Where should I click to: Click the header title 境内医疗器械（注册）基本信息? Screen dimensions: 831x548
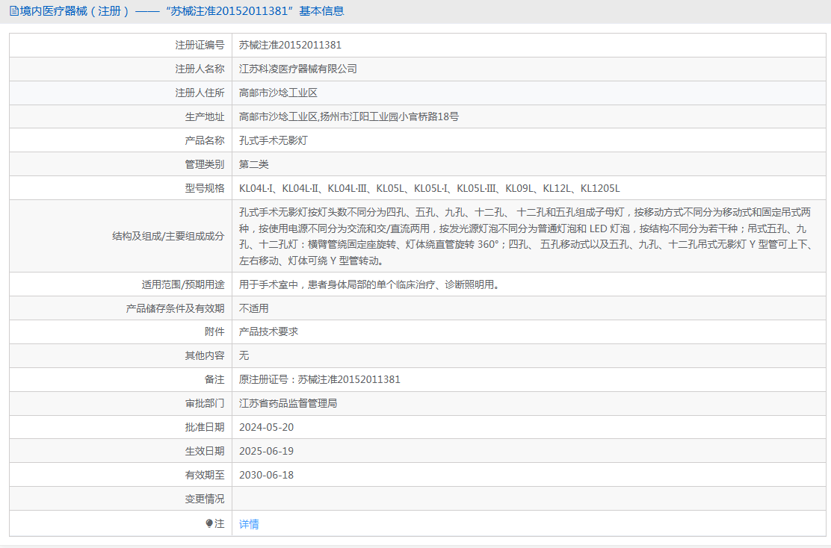tap(182, 11)
